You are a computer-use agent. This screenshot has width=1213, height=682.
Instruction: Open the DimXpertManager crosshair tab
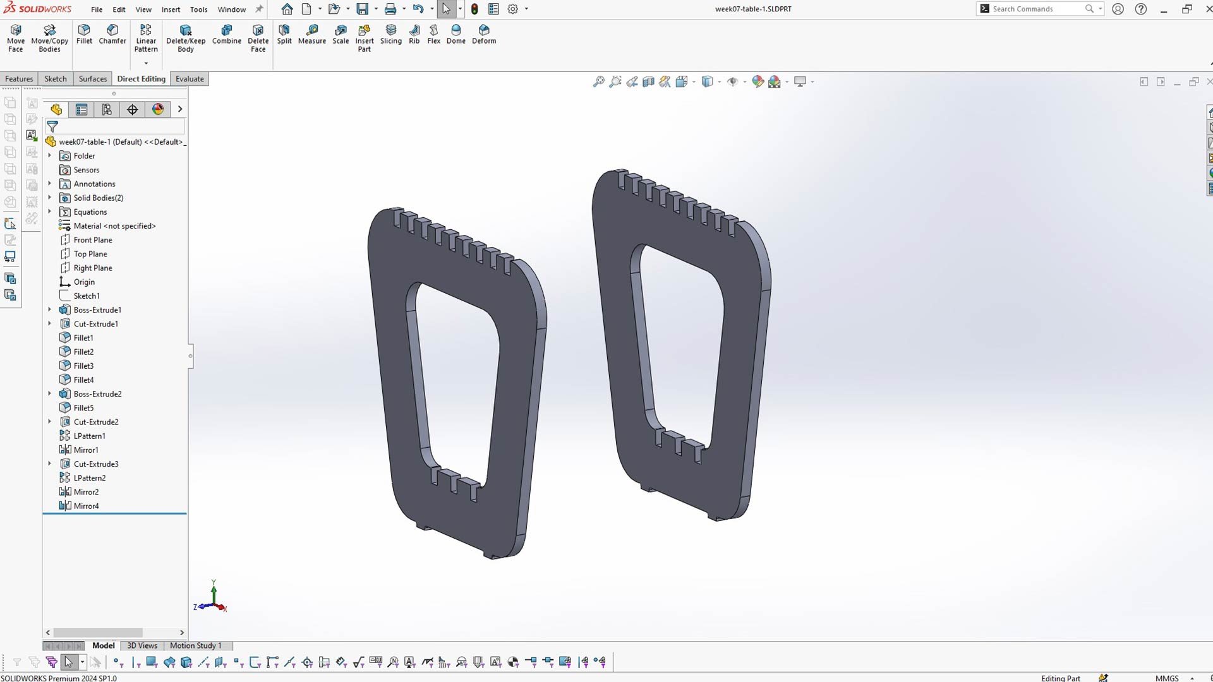[x=132, y=109]
